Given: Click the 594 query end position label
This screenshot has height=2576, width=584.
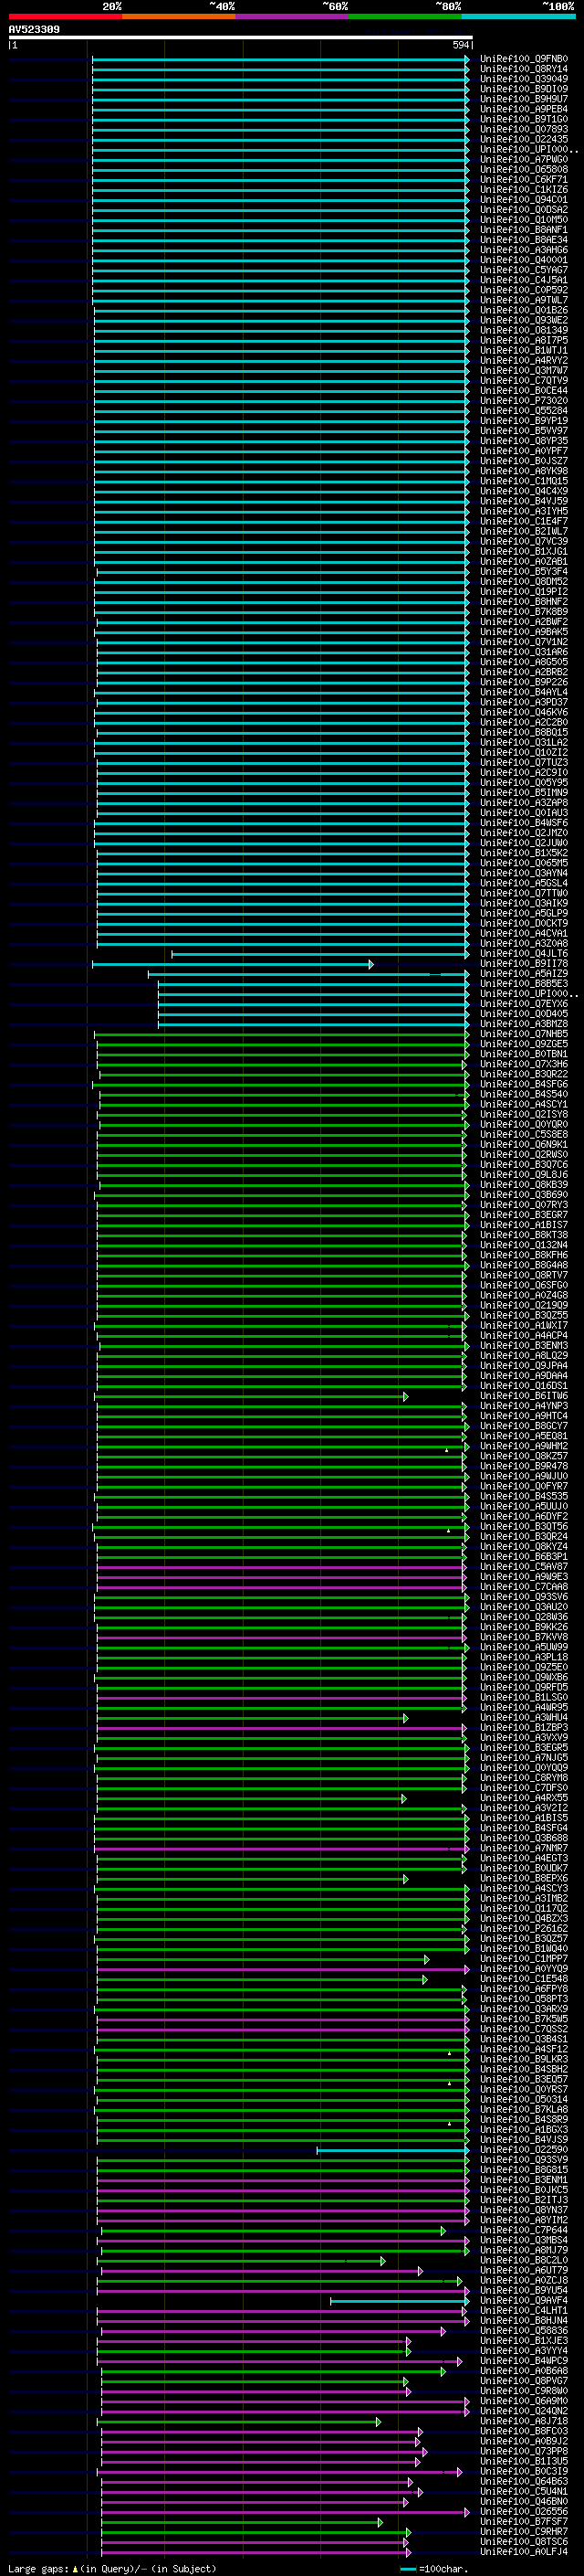Looking at the screenshot, I should 460,45.
